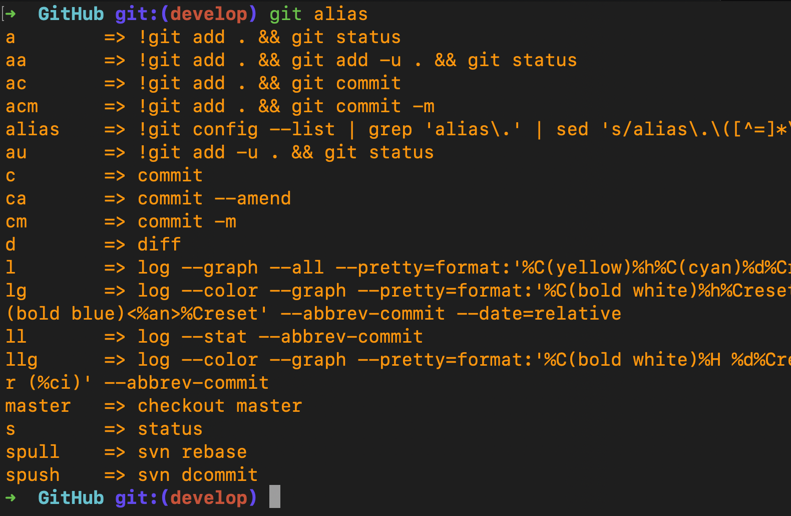
Task: Click the 'spush' alias name
Action: click(33, 475)
